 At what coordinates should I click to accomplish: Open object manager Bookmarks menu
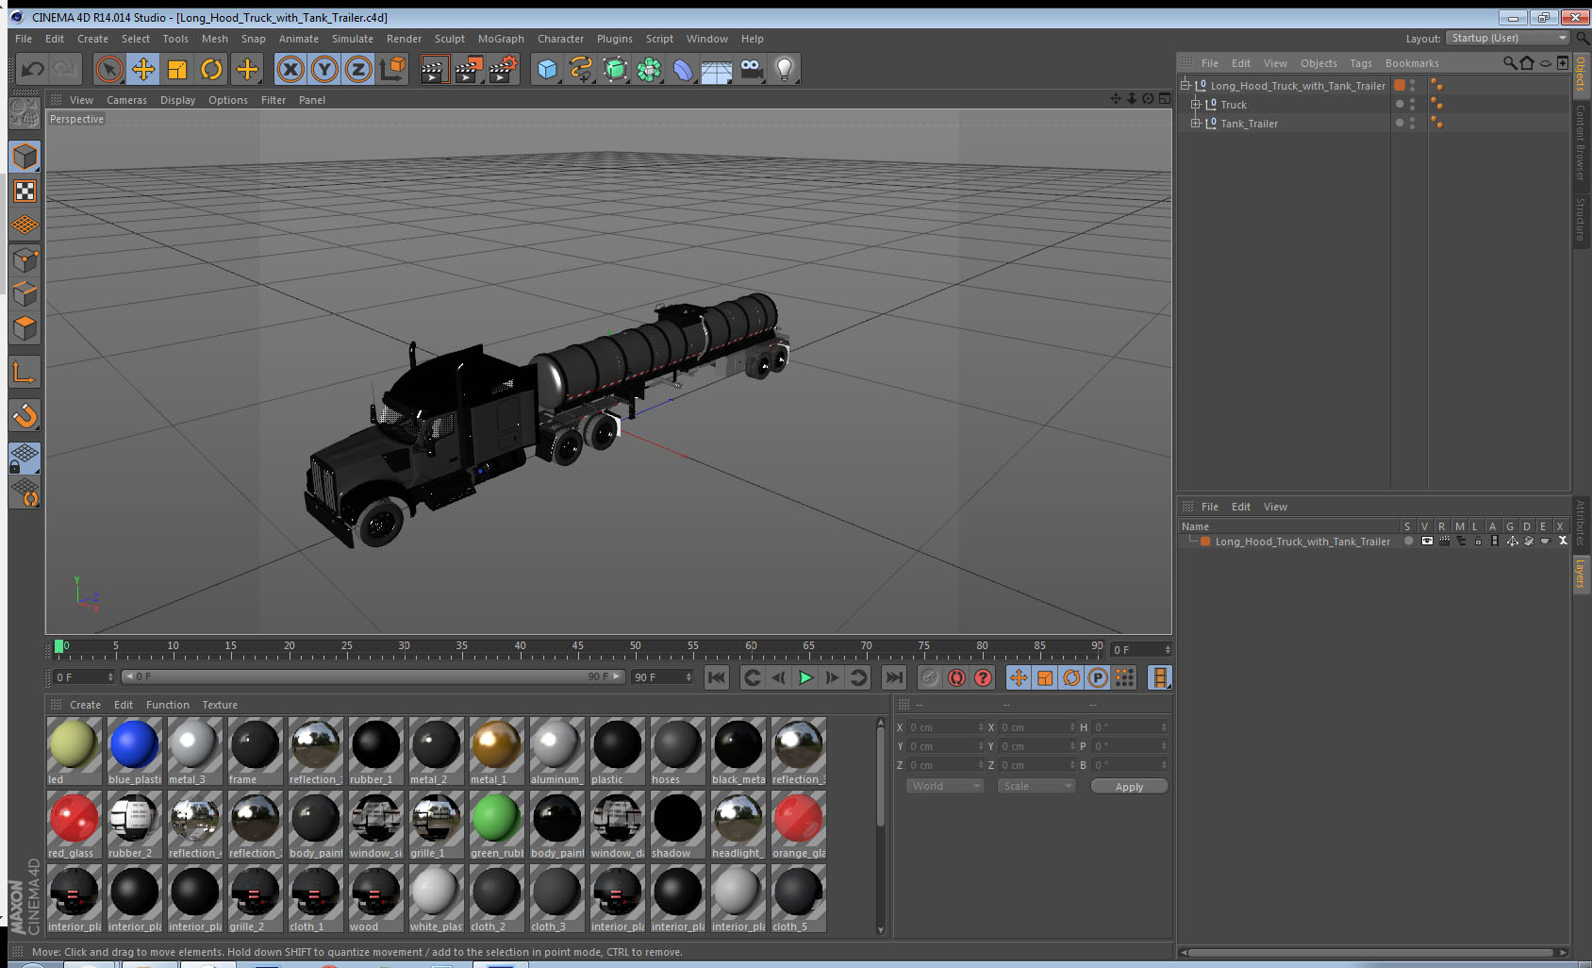[1412, 63]
